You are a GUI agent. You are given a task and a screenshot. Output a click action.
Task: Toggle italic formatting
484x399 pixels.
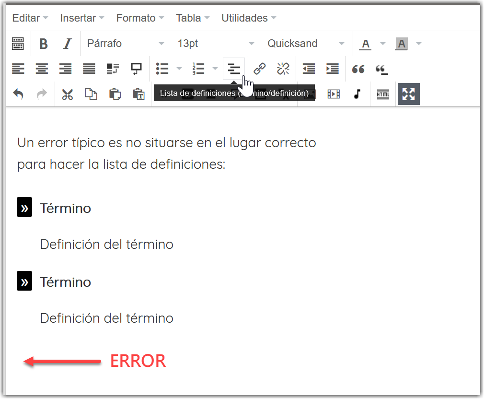click(66, 44)
